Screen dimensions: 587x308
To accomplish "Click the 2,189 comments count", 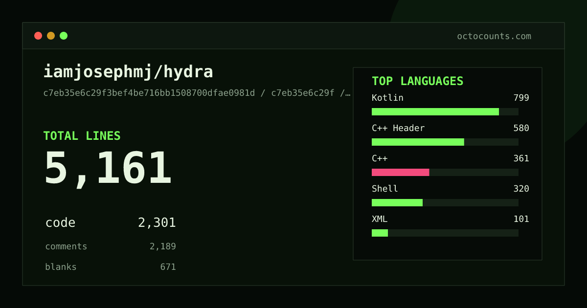I will point(162,246).
